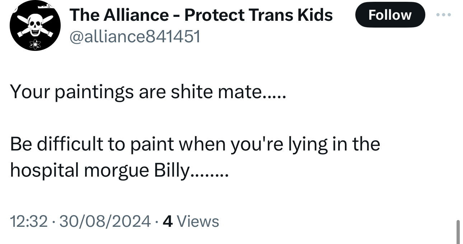Viewport: 463px width, 244px height.
Task: Click the skull in the profile avatar
Action: pyautogui.click(x=35, y=26)
